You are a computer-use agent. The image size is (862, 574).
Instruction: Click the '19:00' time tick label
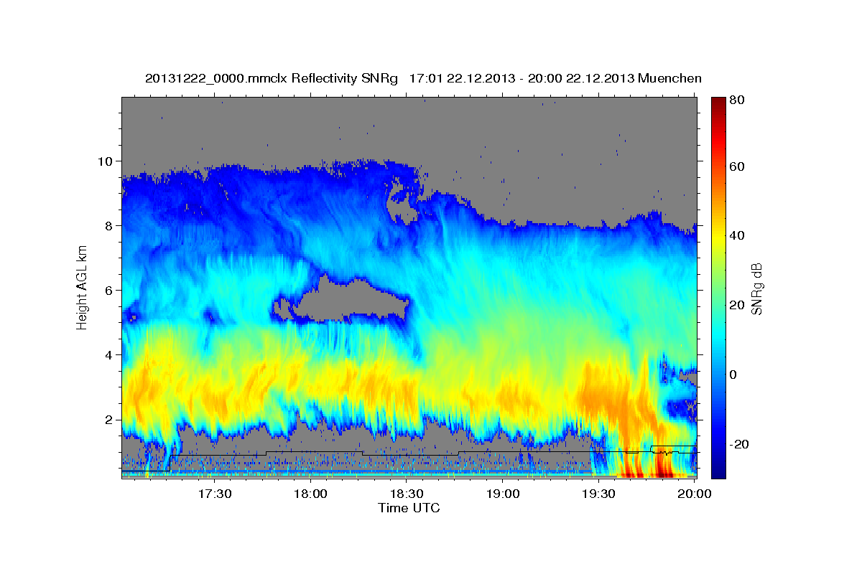click(x=503, y=494)
